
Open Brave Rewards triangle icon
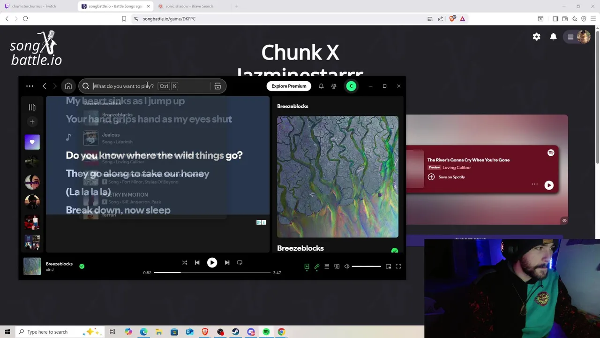point(462,19)
